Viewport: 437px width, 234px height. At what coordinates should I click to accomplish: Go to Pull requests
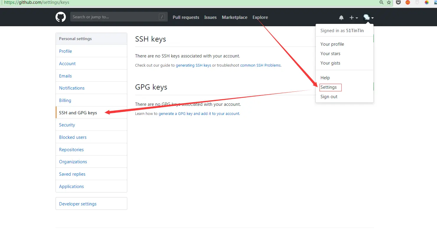point(186,17)
